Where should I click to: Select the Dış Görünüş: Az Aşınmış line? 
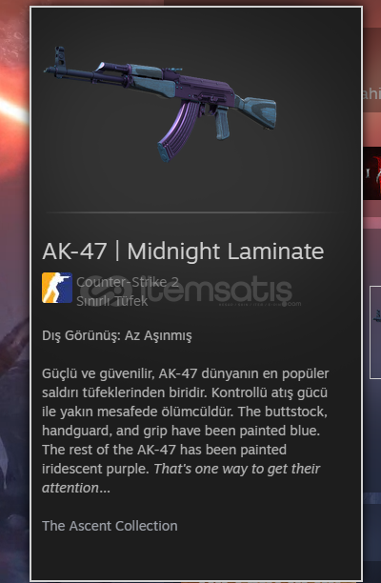tap(117, 335)
